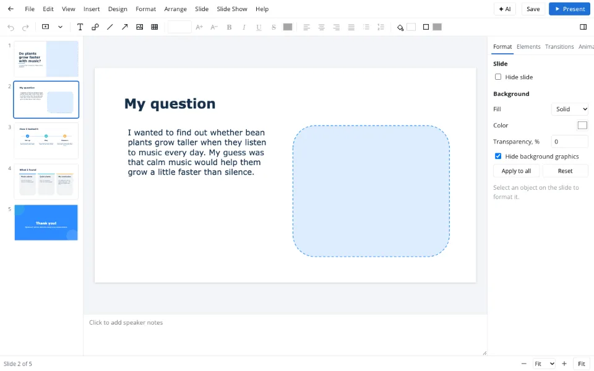594x371 pixels.
Task: Open the Format menu
Action: click(x=146, y=9)
